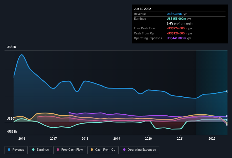
Task: Click the Operating Expenses label in the tooltip
Action: click(x=148, y=38)
